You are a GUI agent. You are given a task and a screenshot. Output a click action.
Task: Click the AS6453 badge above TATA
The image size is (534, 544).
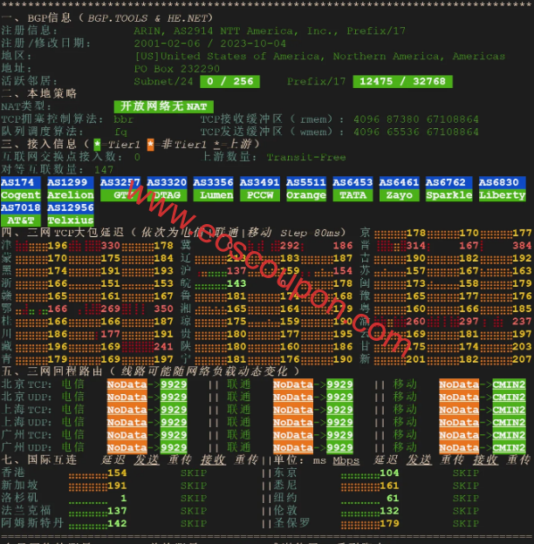pyautogui.click(x=353, y=182)
